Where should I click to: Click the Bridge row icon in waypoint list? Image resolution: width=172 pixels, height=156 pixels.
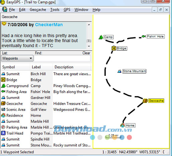(3, 80)
